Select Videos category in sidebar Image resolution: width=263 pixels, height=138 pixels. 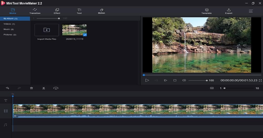click(9, 24)
